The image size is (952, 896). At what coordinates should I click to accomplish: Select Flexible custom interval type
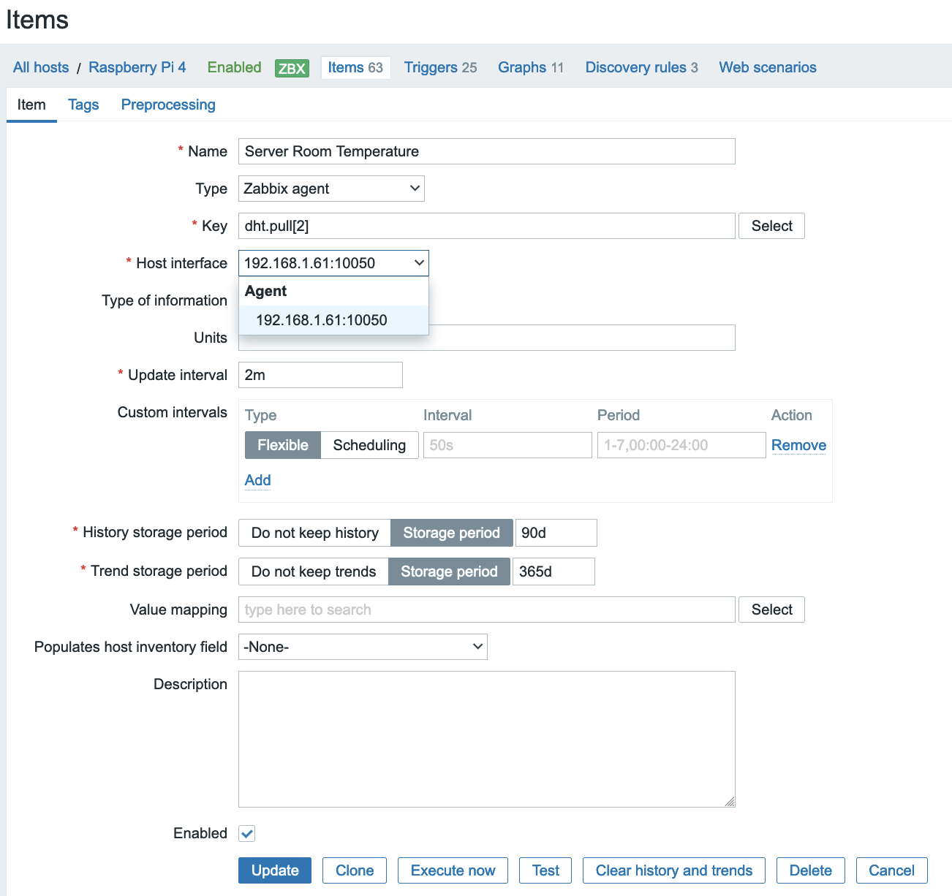[x=283, y=445]
